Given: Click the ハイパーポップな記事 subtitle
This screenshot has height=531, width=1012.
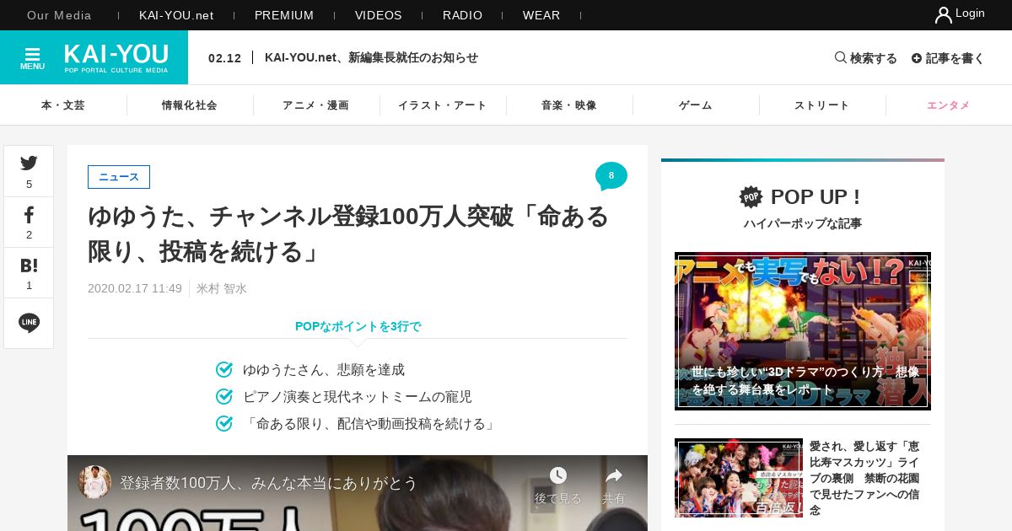Looking at the screenshot, I should pyautogui.click(x=803, y=223).
